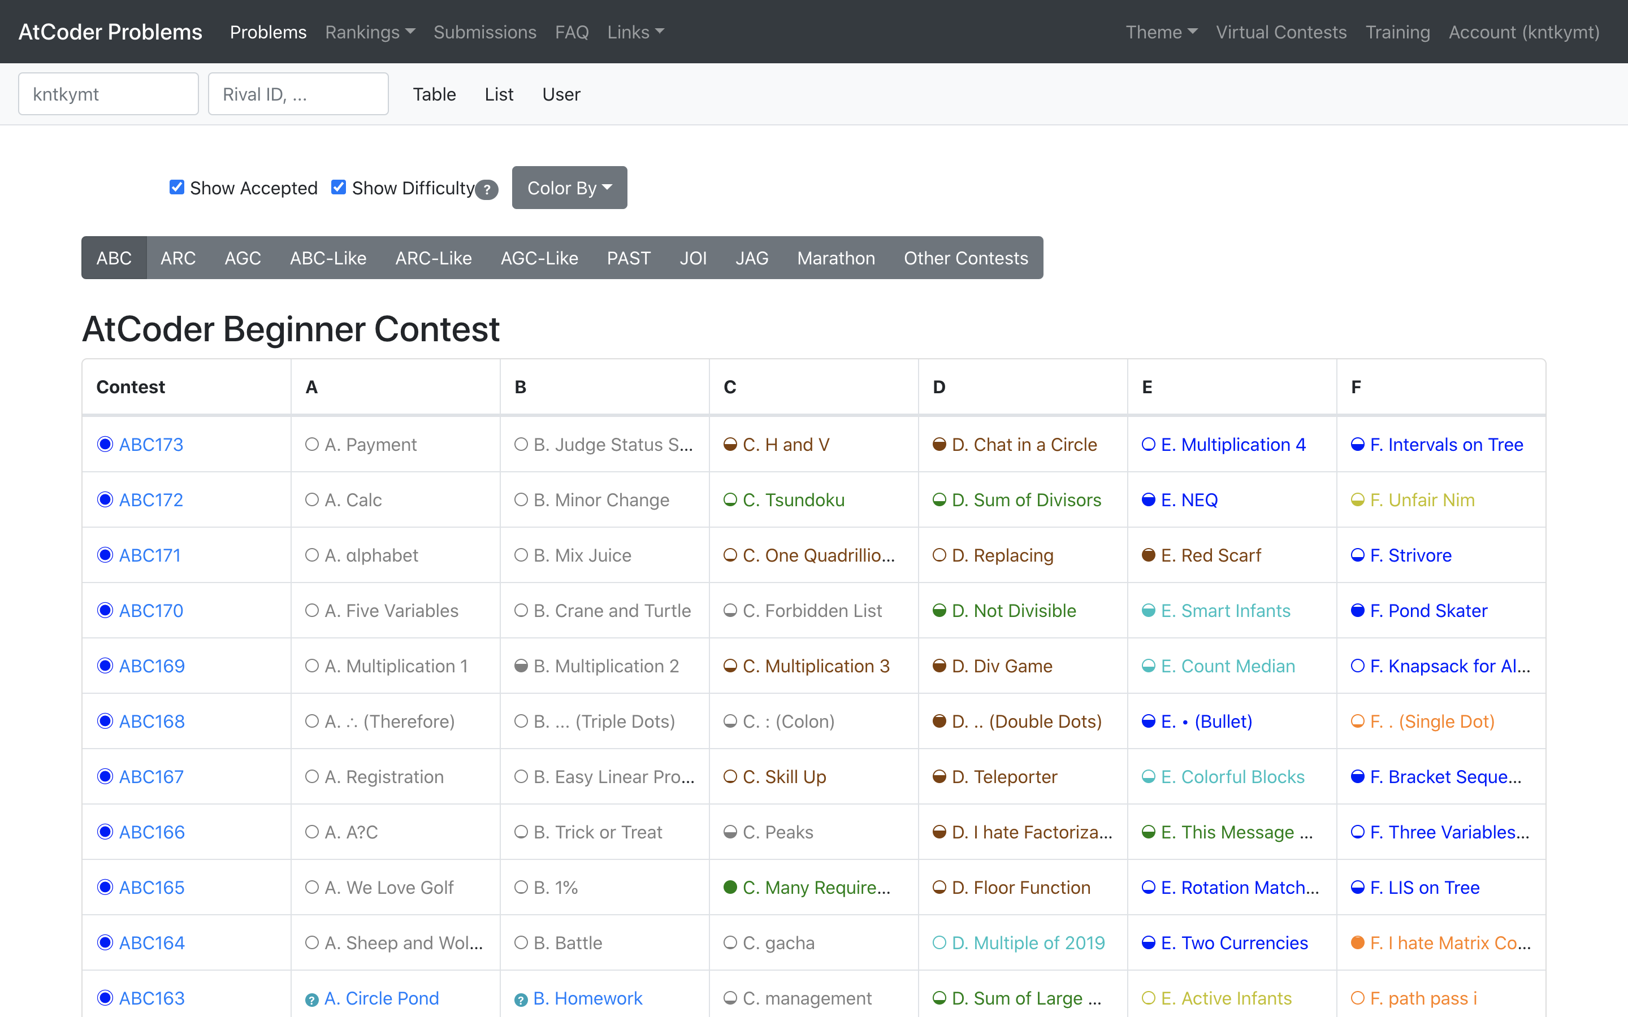Click question mark icon beside A. Circle Pond
Viewport: 1628px width, 1017px height.
click(x=311, y=999)
